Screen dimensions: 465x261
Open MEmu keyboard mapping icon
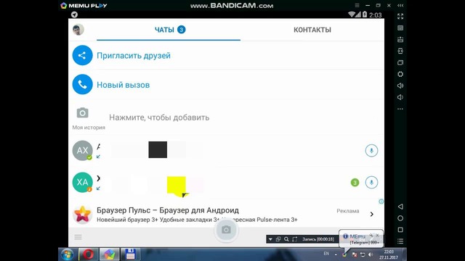pos(400,28)
